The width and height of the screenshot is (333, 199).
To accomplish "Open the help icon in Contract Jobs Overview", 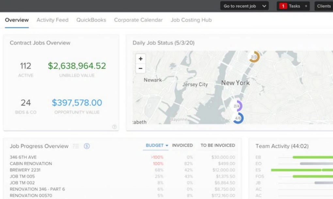I will pos(115,127).
